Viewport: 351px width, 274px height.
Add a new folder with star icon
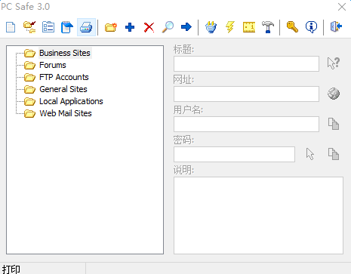click(111, 27)
